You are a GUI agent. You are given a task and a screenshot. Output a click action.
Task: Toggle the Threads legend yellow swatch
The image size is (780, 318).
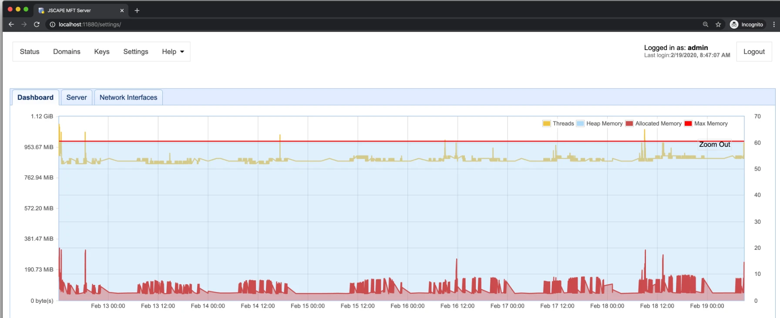pyautogui.click(x=547, y=123)
